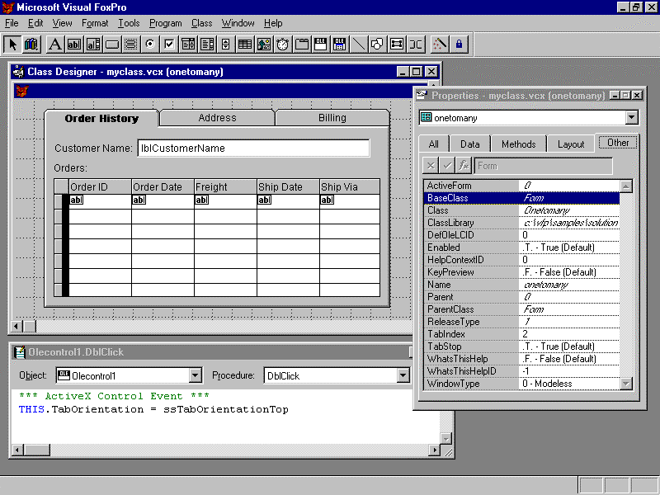
Task: Click the lblCustomerName text box
Action: [x=254, y=148]
